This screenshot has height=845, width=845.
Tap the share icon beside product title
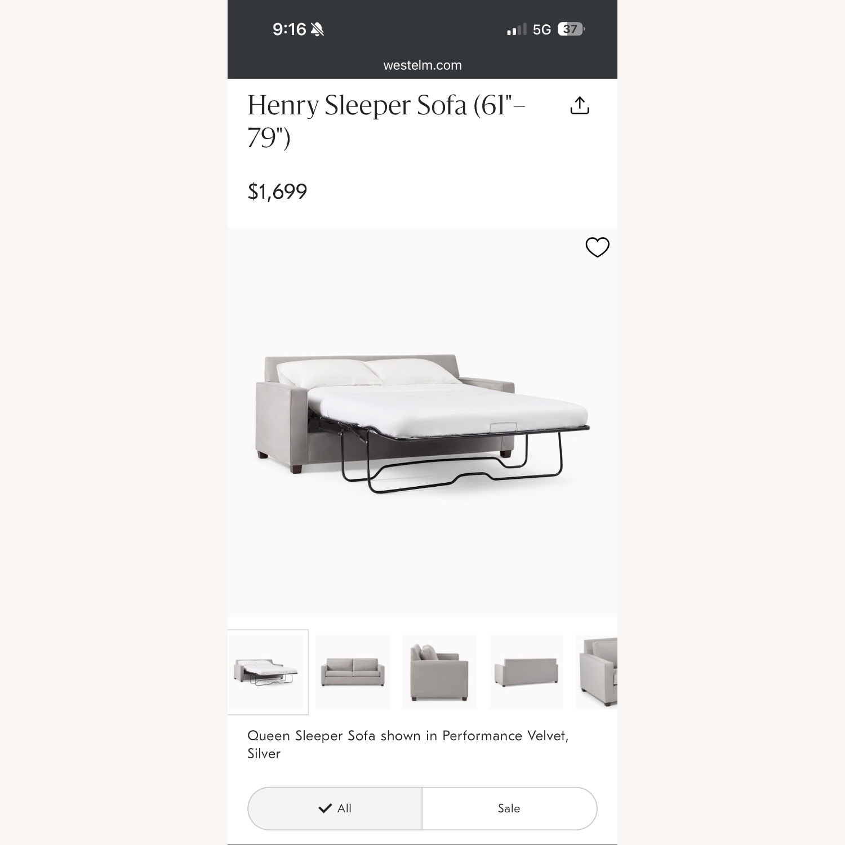coord(580,105)
